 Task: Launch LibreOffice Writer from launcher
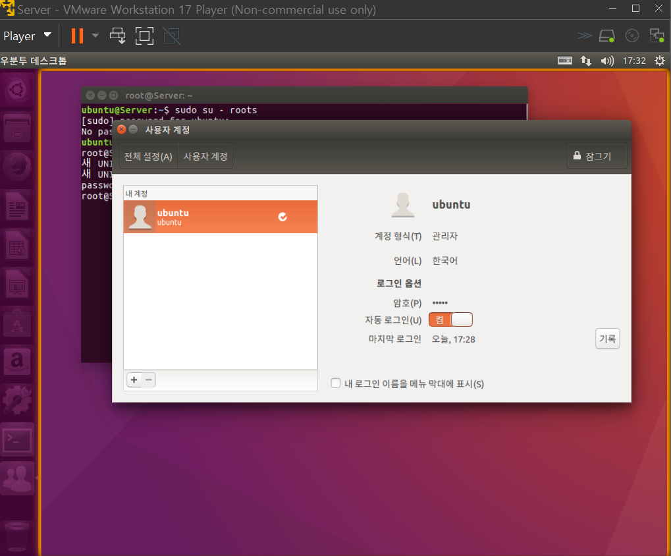[17, 206]
